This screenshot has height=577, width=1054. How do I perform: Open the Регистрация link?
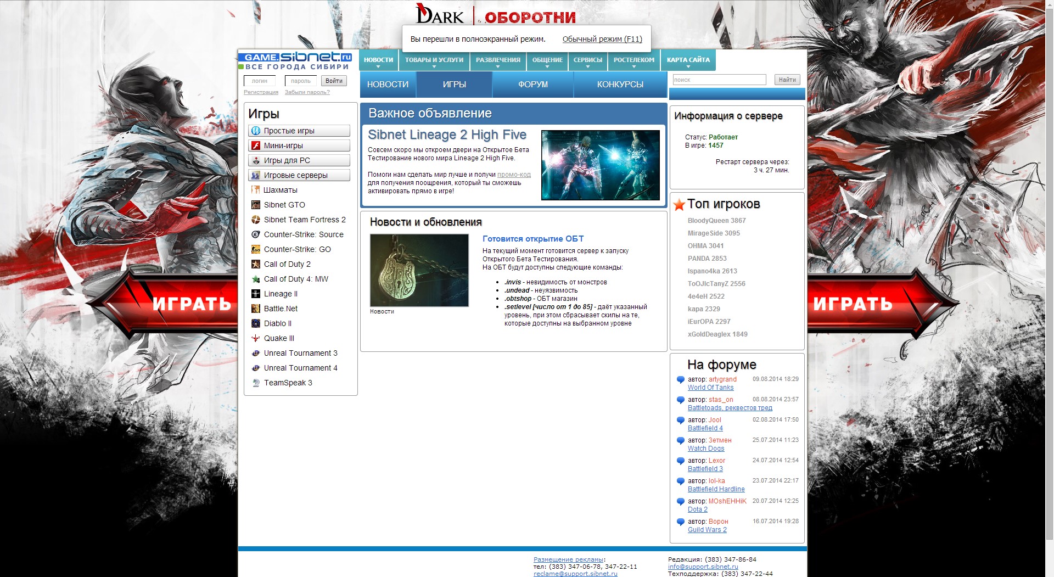261,92
